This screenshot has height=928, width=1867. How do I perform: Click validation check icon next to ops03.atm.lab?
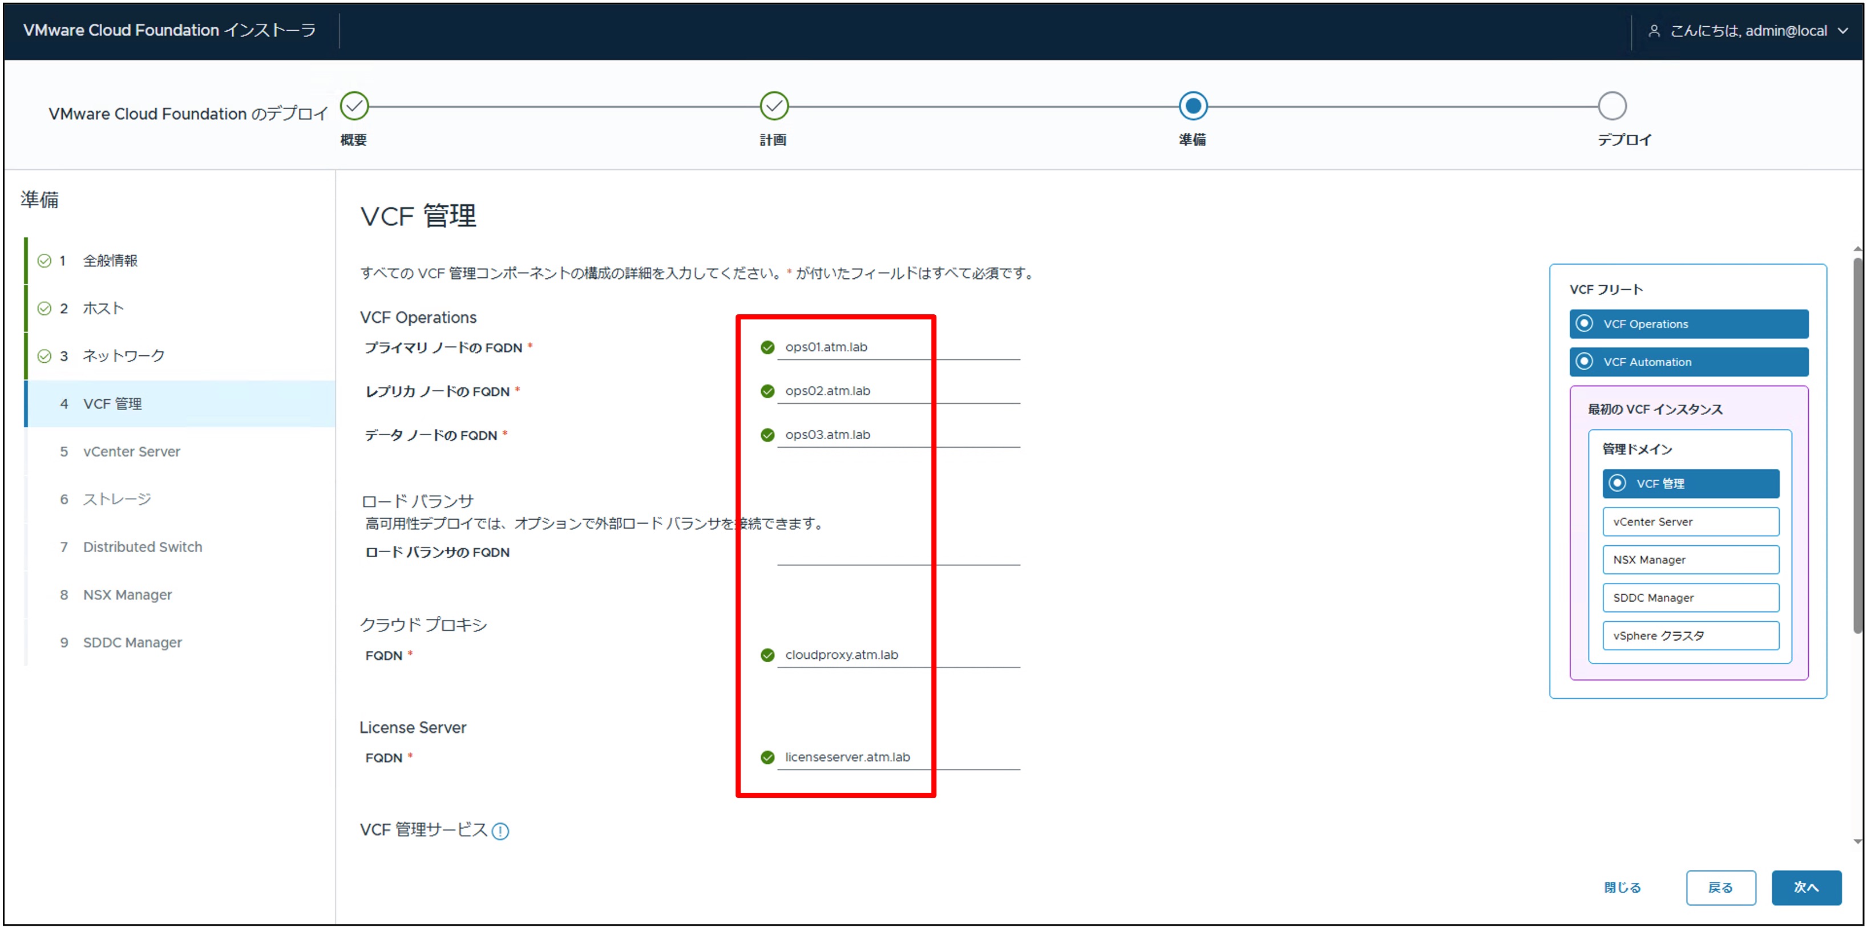767,435
